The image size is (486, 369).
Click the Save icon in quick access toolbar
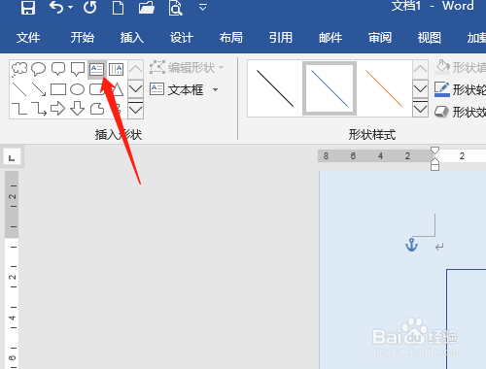pyautogui.click(x=28, y=7)
